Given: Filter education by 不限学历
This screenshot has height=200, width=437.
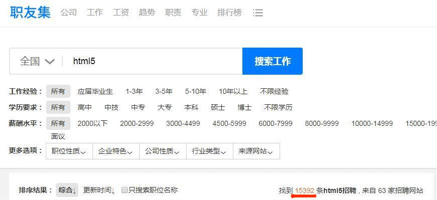Looking at the screenshot, I should coord(278,107).
